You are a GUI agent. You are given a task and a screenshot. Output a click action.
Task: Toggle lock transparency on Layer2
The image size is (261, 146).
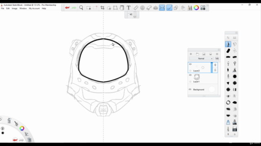pos(215,70)
